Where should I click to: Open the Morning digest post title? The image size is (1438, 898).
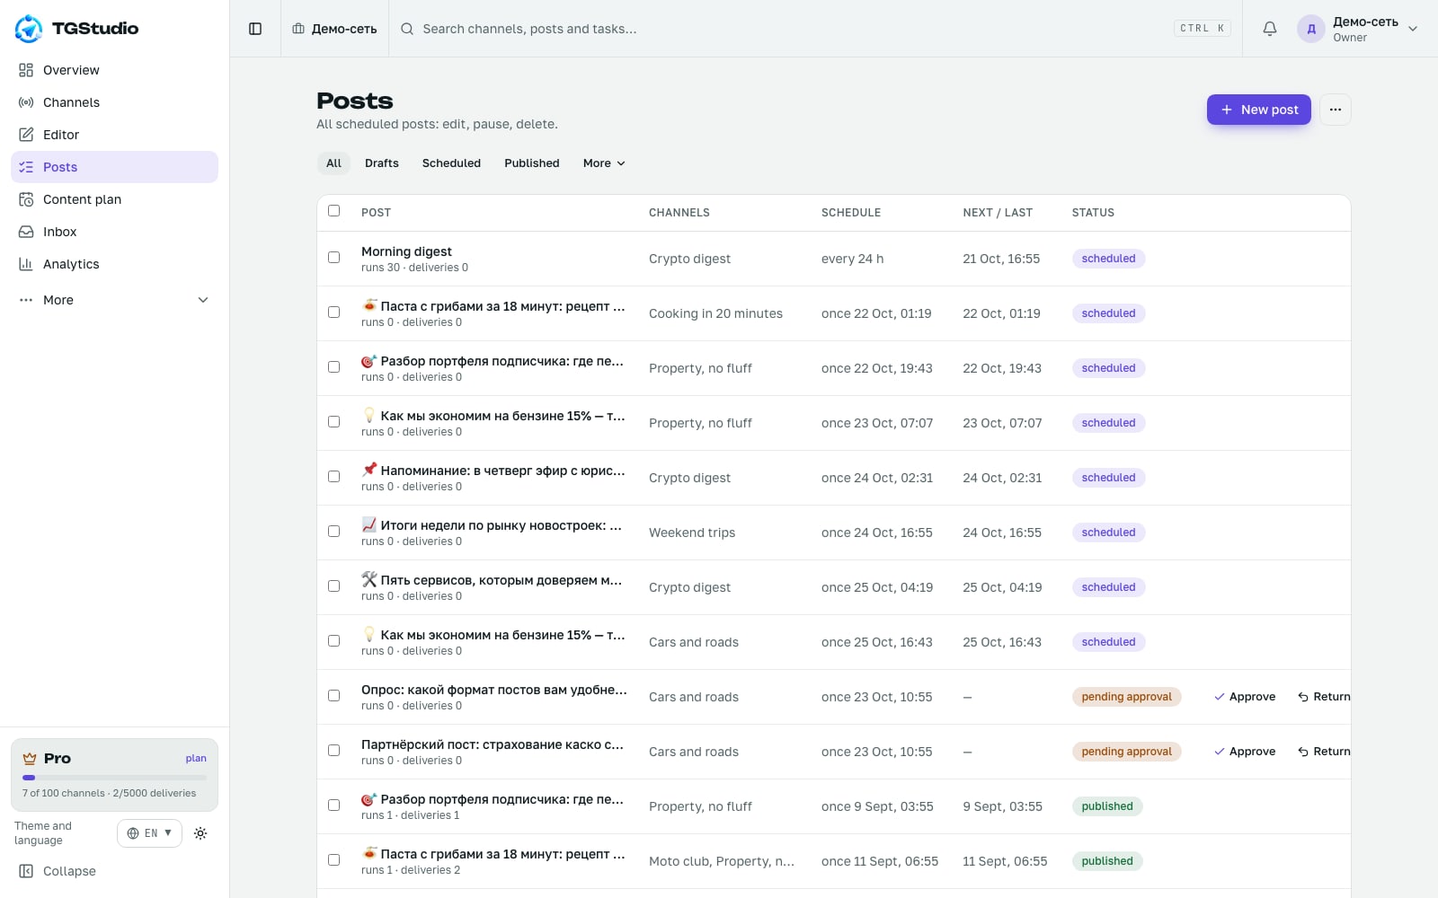coord(406,251)
